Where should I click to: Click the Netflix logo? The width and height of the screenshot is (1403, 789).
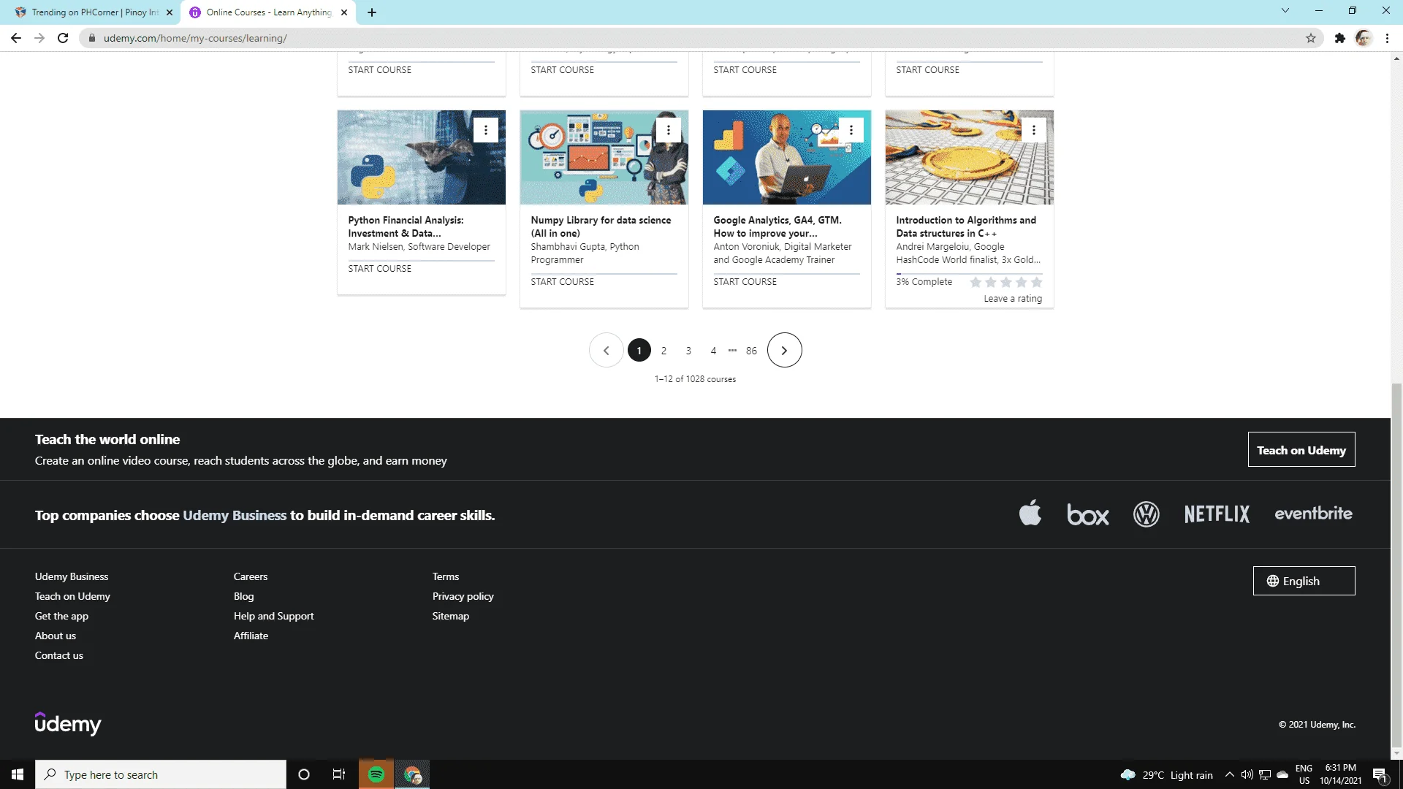(x=1217, y=514)
